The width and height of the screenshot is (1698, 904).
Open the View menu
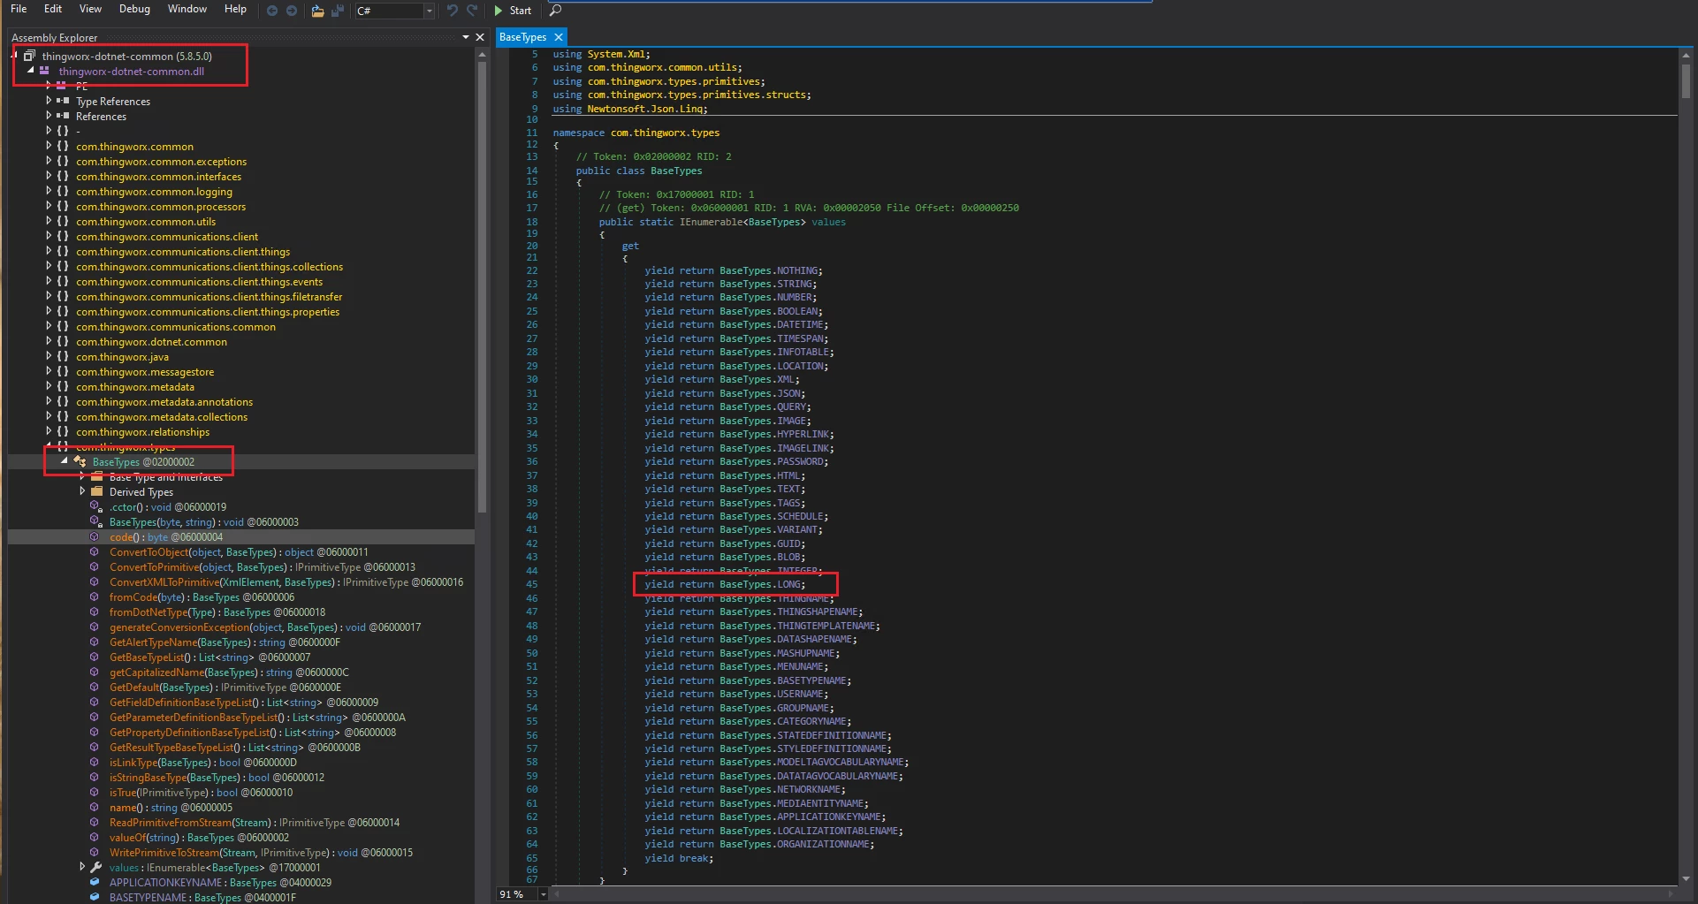[x=90, y=9]
